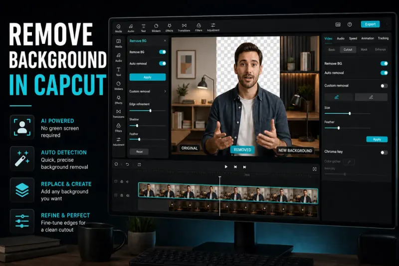
Task: Switch to the Video tab
Action: pyautogui.click(x=328, y=38)
